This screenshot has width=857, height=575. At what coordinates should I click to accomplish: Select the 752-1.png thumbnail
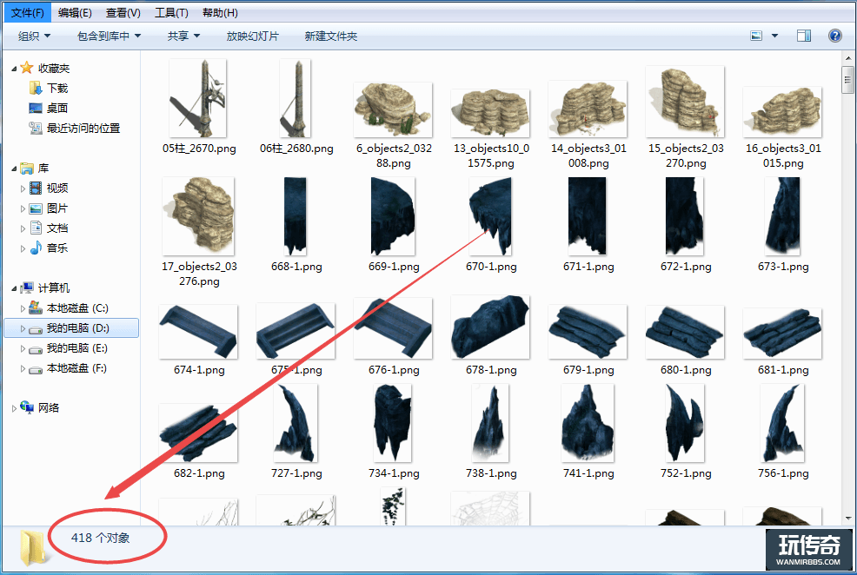coord(685,423)
